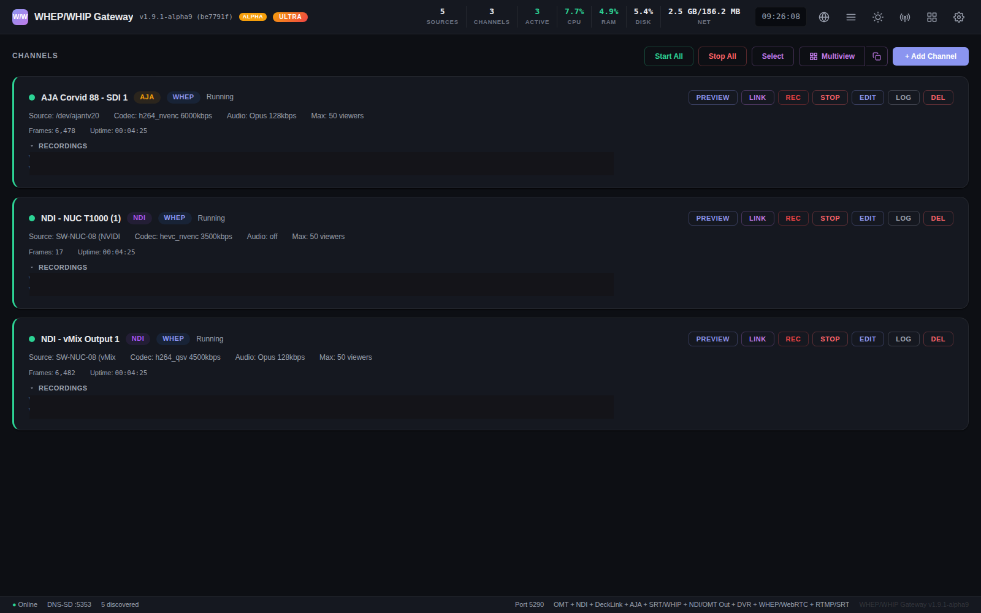Screen dimensions: 981x613
Task: Edit the NDI - vMix Output 1 channel
Action: 868,339
